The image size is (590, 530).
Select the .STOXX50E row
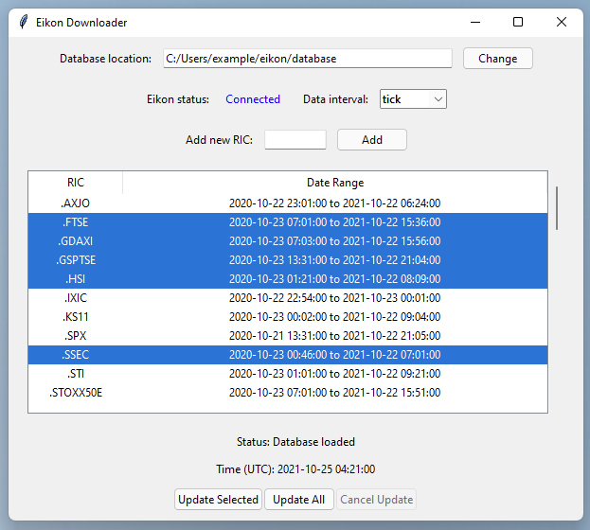(288, 393)
